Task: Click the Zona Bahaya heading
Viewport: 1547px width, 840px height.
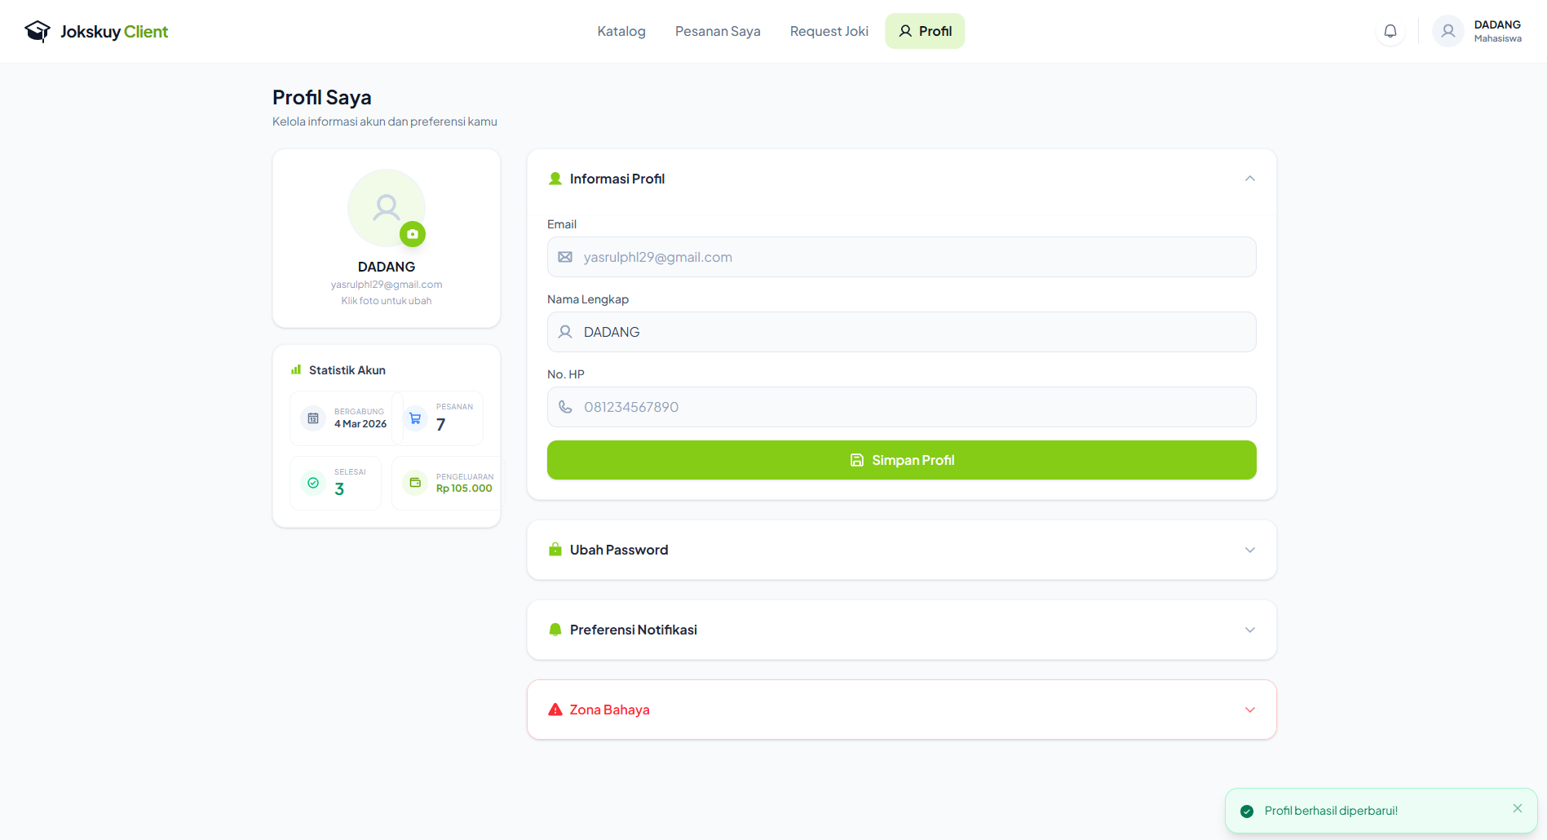Action: [609, 710]
